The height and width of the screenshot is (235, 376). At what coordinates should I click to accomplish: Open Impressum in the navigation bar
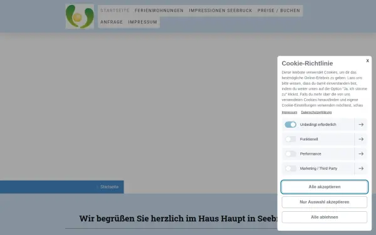click(x=142, y=22)
